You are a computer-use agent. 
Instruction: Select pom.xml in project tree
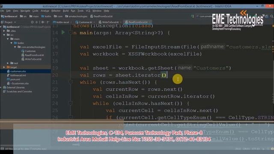click(x=13, y=79)
